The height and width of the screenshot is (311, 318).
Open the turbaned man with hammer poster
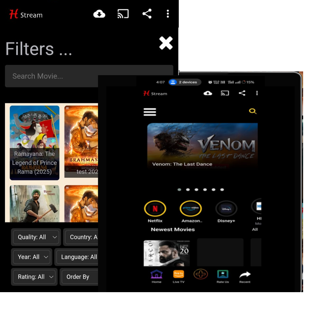pyautogui.click(x=34, y=204)
